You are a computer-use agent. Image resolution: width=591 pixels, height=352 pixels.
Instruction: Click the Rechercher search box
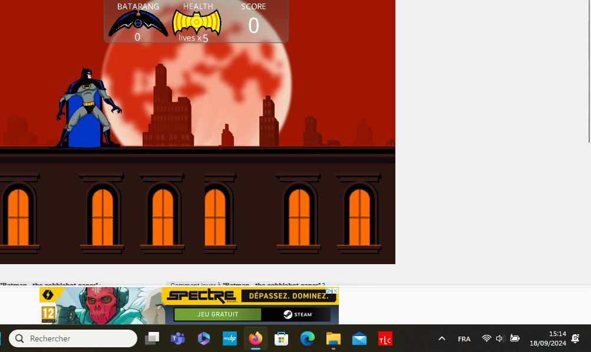coord(74,338)
